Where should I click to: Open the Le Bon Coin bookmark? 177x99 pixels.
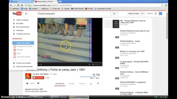click(x=55, y=9)
